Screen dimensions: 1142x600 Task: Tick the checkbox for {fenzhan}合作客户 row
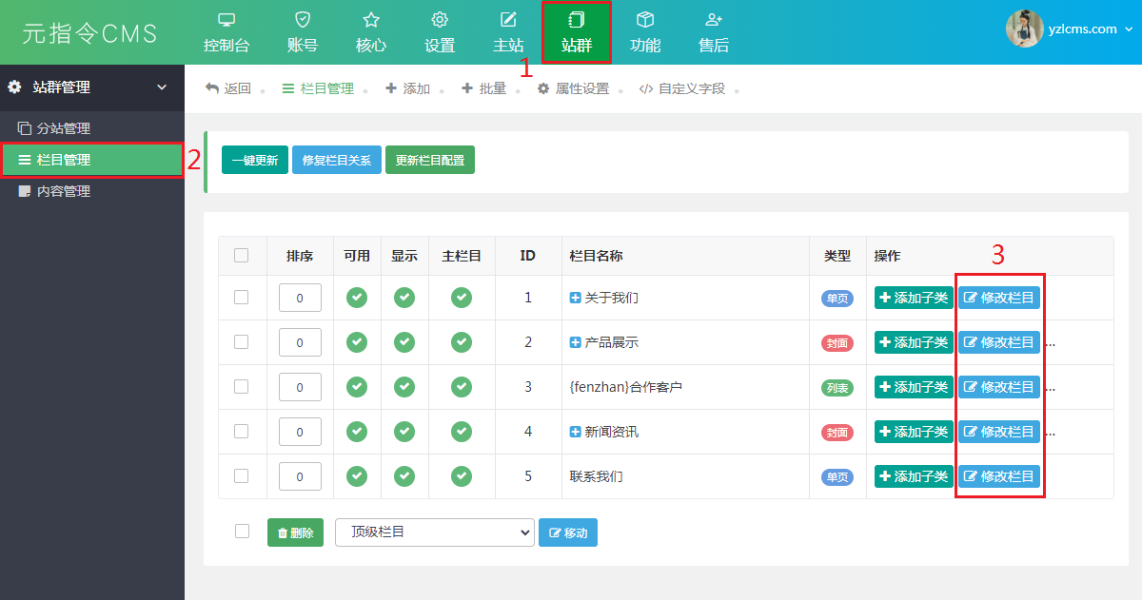click(241, 386)
